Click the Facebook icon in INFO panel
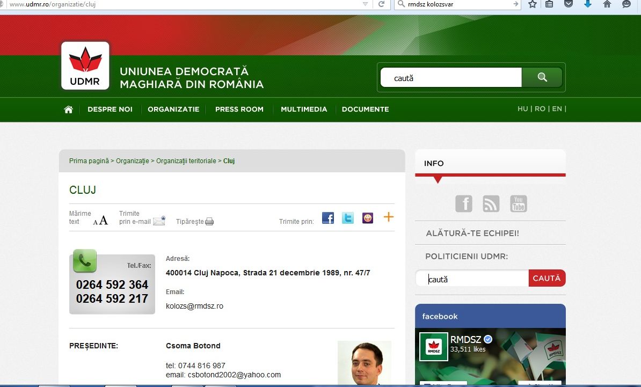This screenshot has height=387, width=641. [464, 203]
